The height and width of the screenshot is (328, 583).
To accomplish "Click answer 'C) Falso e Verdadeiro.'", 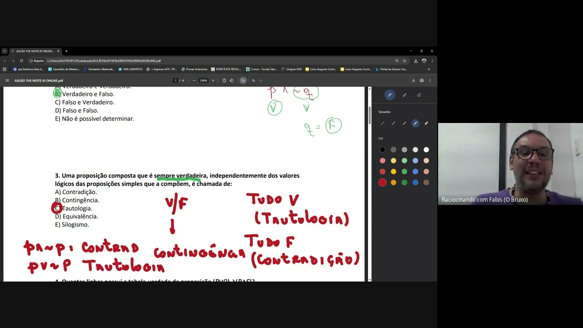I will (x=84, y=102).
